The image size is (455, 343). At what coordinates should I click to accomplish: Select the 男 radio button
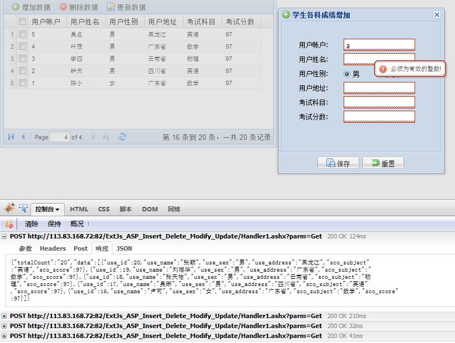pyautogui.click(x=347, y=74)
